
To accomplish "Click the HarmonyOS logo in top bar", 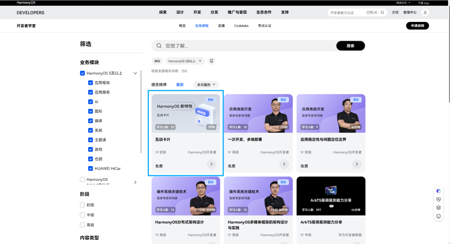I will (26, 3).
